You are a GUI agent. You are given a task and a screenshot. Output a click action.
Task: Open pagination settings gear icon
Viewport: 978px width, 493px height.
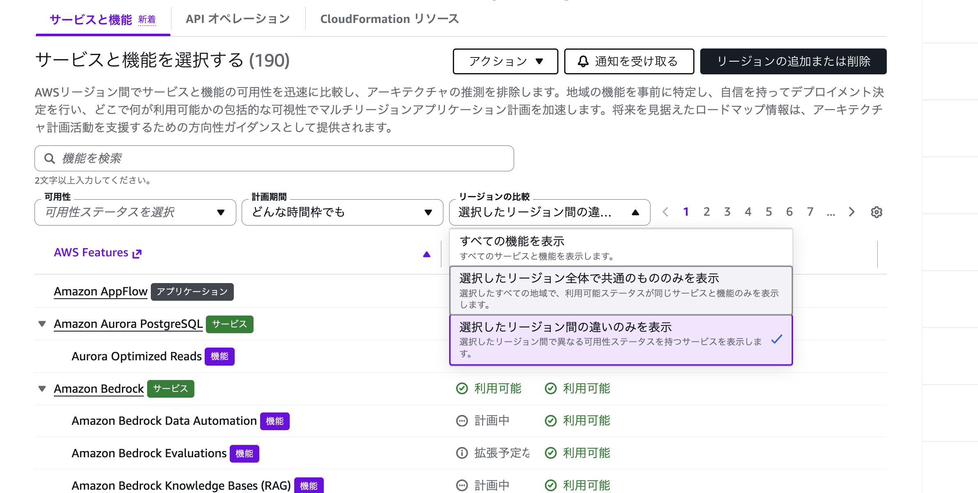(877, 212)
